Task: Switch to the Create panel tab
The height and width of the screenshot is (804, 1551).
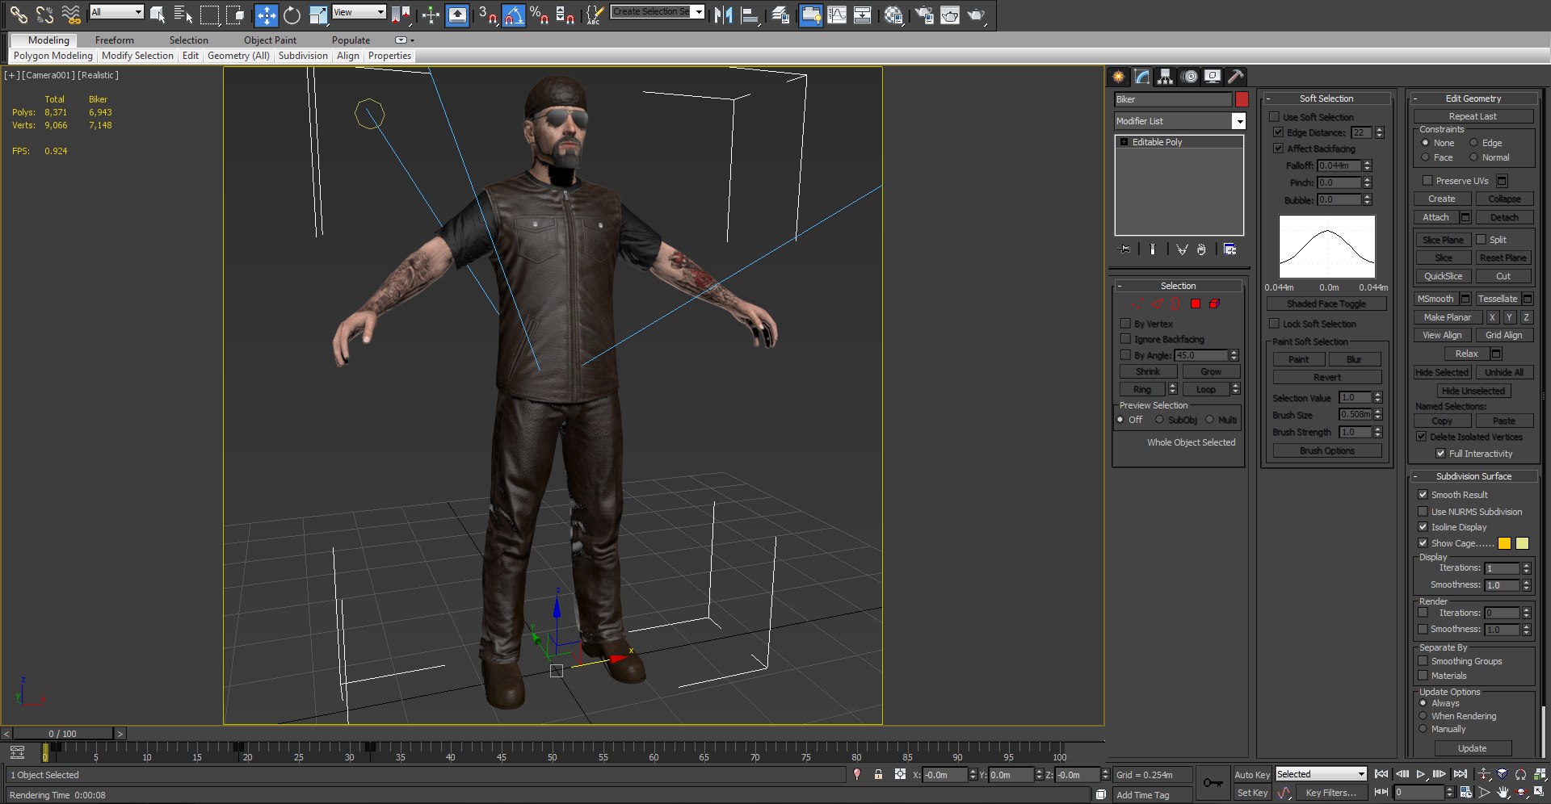Action: pos(1119,76)
